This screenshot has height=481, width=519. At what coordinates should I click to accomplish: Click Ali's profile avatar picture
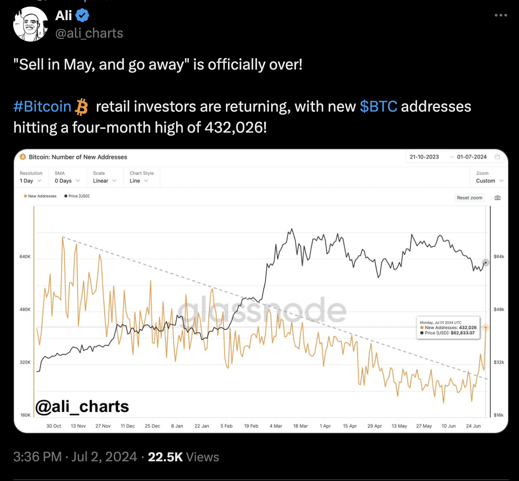pyautogui.click(x=30, y=25)
